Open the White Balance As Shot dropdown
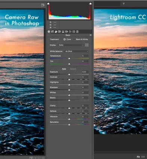This screenshot has height=159, width=147. 77,51
